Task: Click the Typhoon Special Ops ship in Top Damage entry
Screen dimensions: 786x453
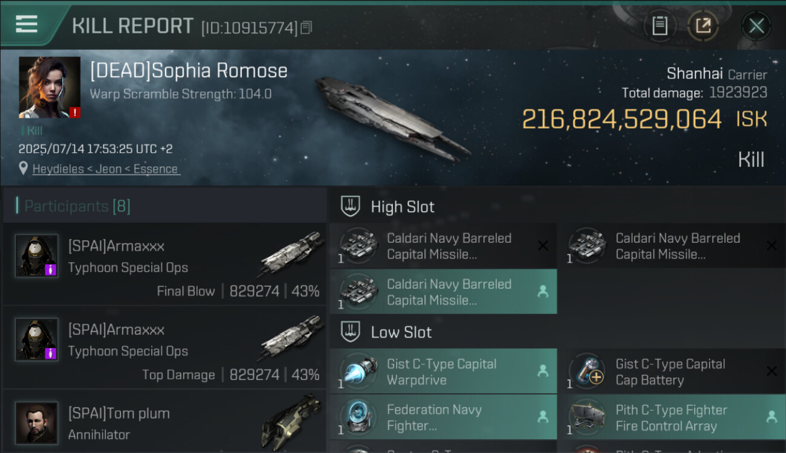Action: (291, 338)
